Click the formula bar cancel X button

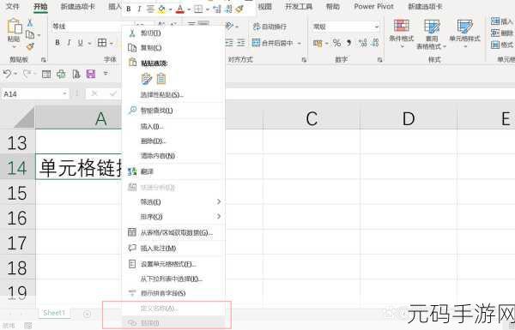pyautogui.click(x=94, y=94)
